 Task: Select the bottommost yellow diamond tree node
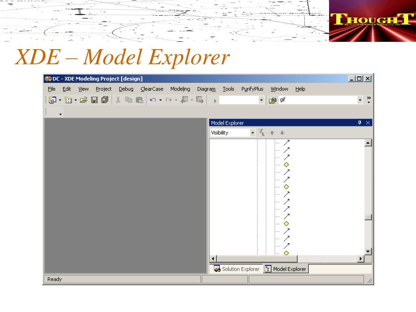[x=286, y=253]
